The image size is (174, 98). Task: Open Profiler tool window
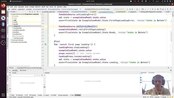(x=54, y=95)
